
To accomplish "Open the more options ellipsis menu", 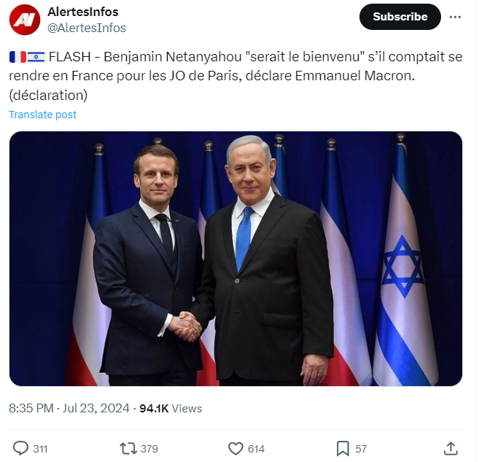I will coord(456,16).
